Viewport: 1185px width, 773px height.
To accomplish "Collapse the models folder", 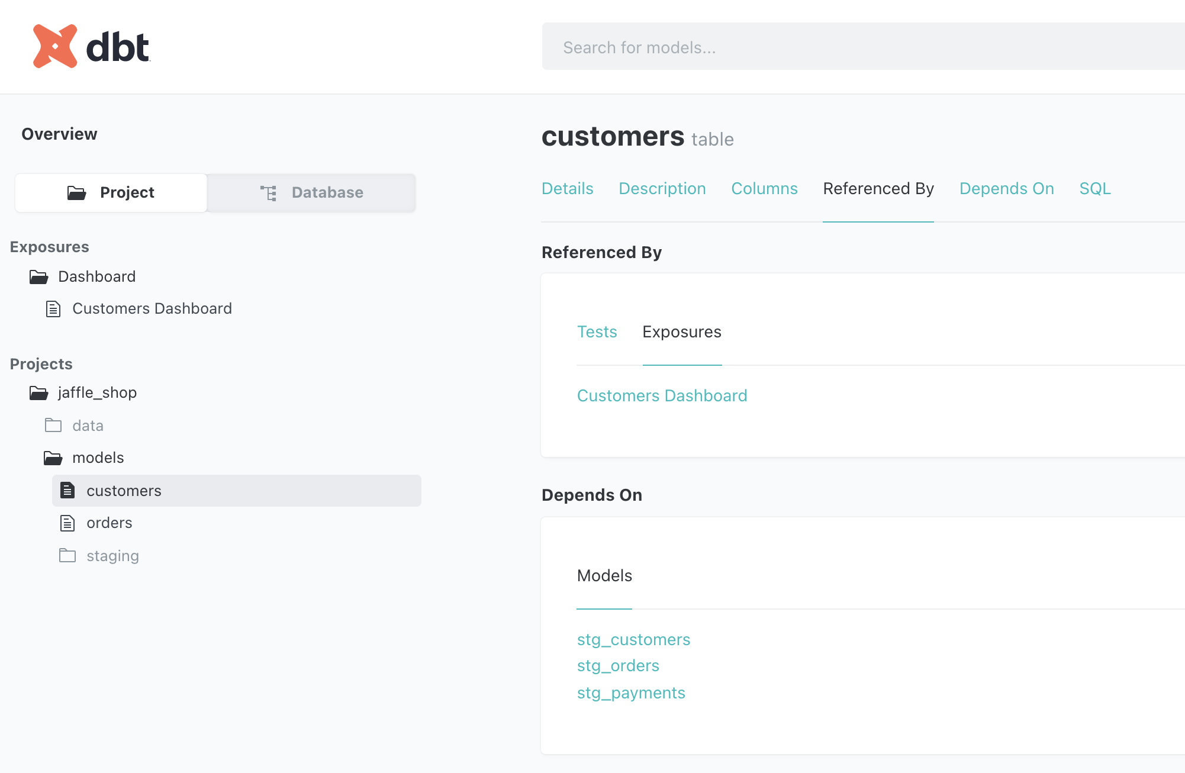I will (x=98, y=458).
